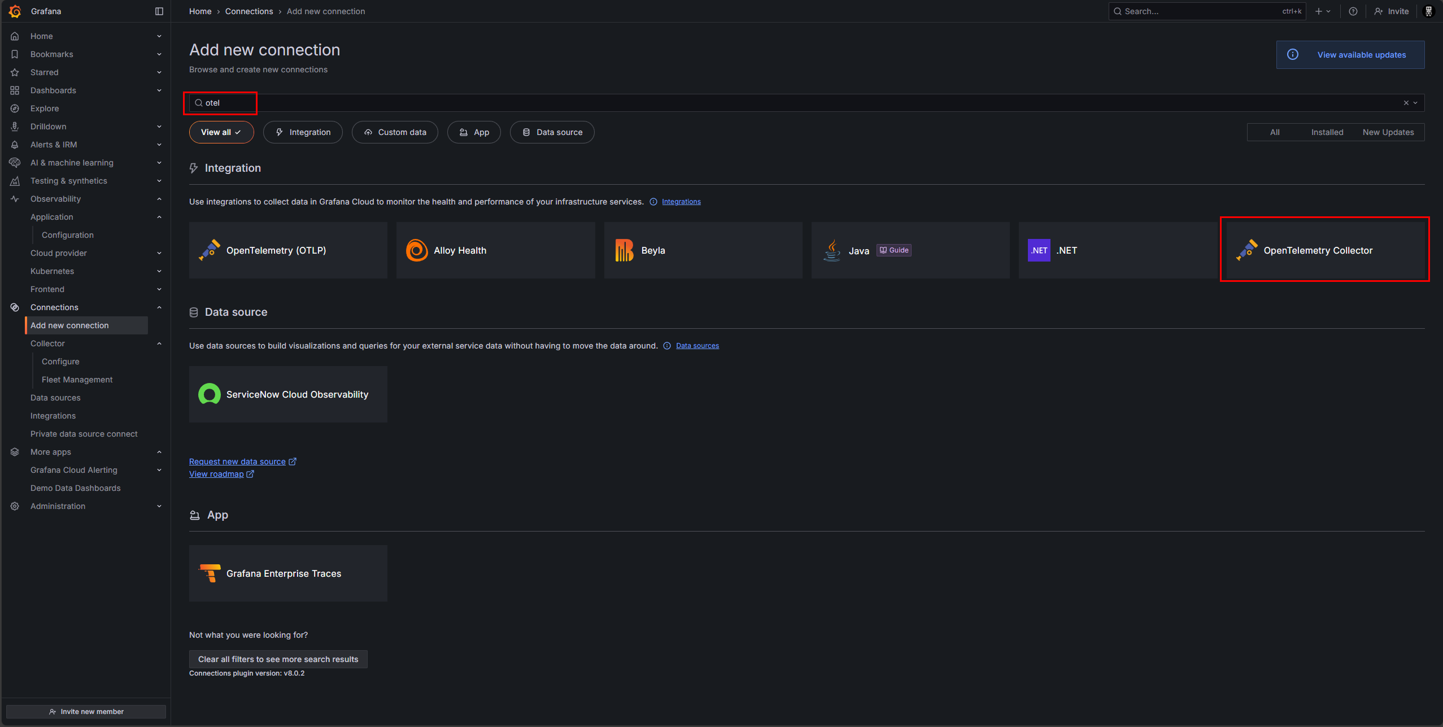Open the .NET integration card
The width and height of the screenshot is (1443, 727).
pos(1118,250)
